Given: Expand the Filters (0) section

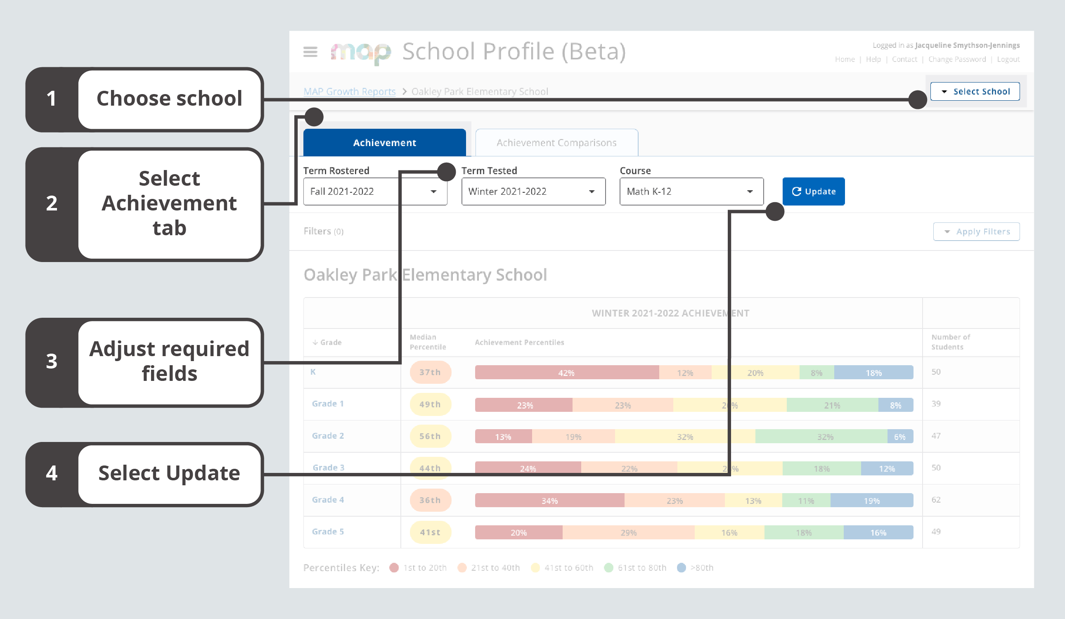Looking at the screenshot, I should 323,231.
